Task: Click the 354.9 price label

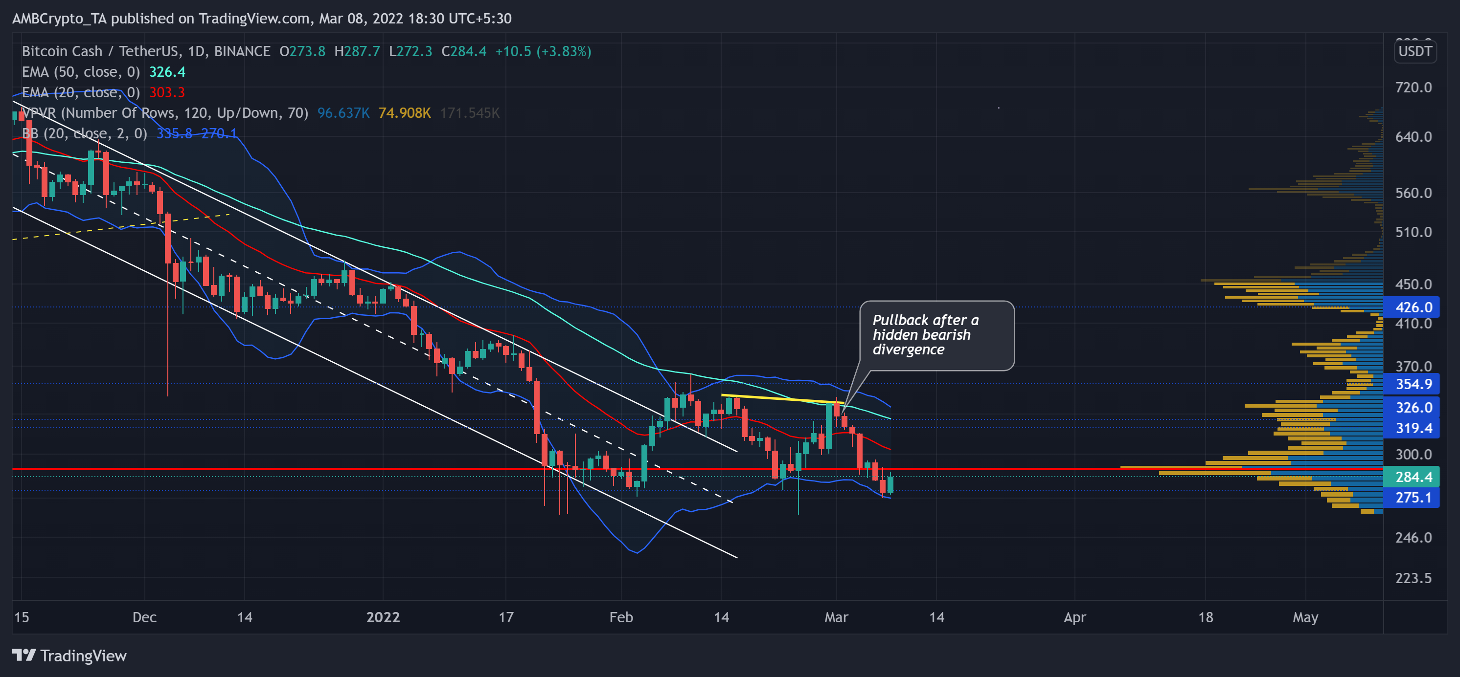Action: 1411,384
